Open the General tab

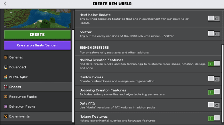click(36, 57)
